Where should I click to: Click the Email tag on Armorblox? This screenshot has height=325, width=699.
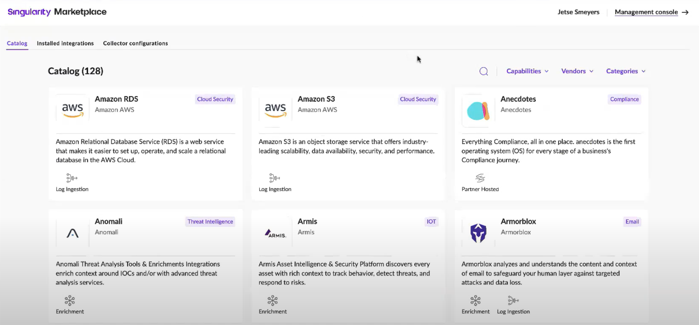[x=632, y=222]
